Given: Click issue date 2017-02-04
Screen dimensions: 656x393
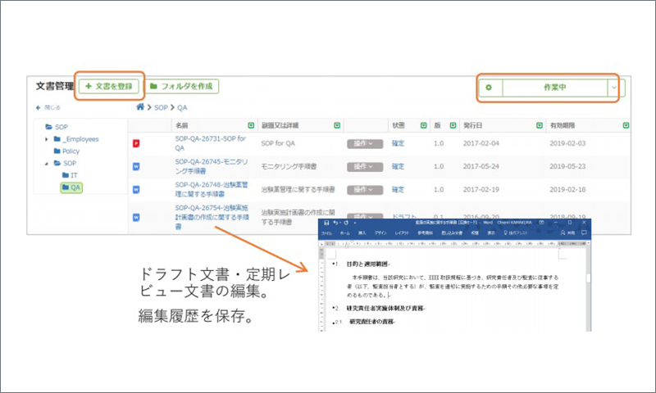Looking at the screenshot, I should [x=481, y=143].
